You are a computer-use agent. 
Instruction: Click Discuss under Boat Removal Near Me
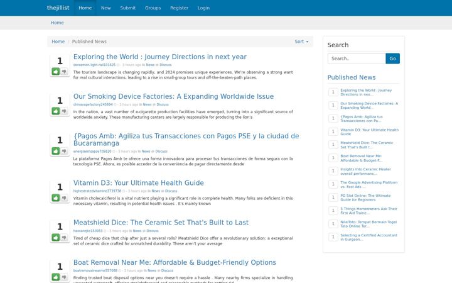click(x=167, y=270)
